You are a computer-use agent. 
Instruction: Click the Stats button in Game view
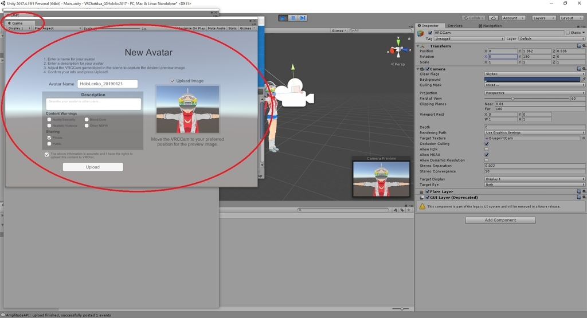click(x=233, y=29)
